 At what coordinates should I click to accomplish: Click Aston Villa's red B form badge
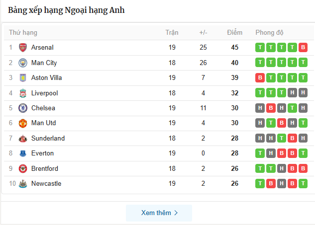(259, 78)
